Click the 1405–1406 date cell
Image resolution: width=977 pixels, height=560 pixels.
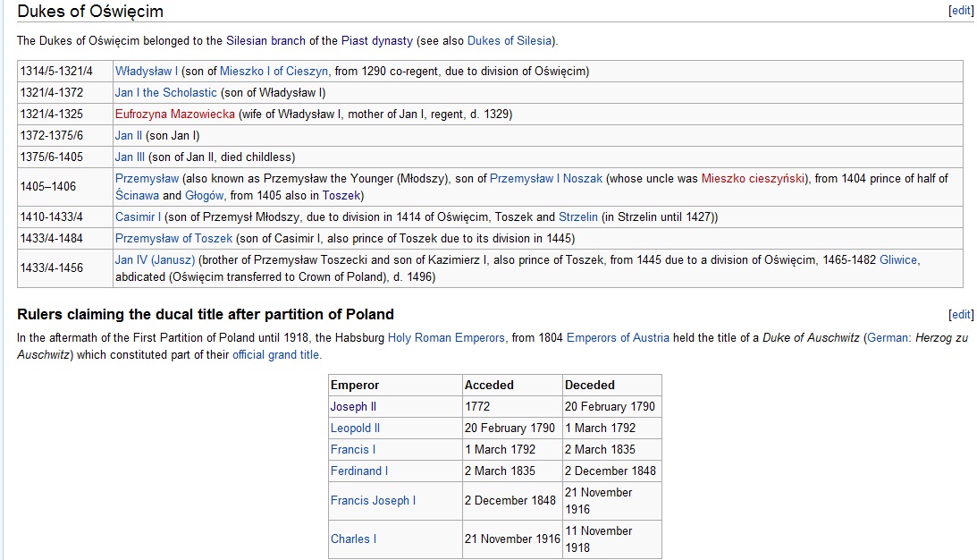[64, 186]
